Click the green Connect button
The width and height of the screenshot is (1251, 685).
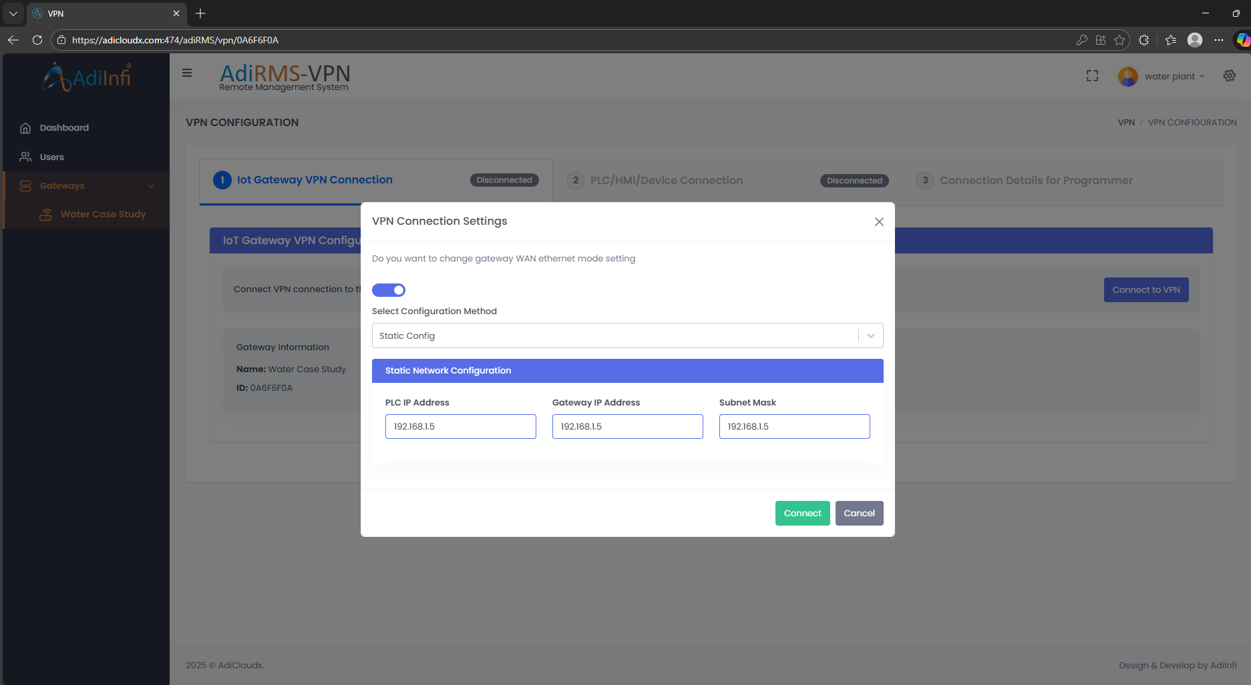tap(801, 513)
